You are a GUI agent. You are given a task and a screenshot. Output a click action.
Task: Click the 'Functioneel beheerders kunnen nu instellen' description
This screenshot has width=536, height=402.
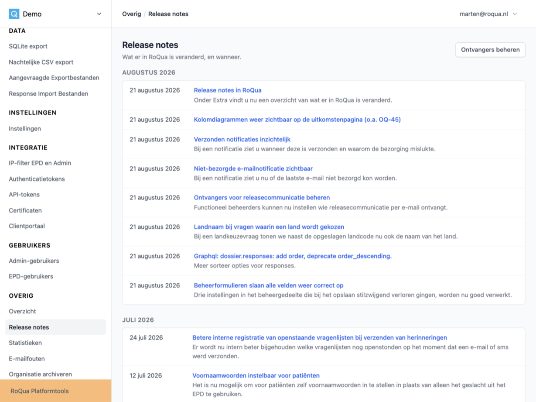321,207
